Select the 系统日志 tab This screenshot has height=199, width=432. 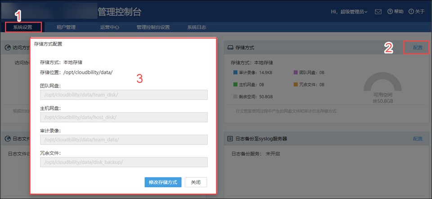197,27
